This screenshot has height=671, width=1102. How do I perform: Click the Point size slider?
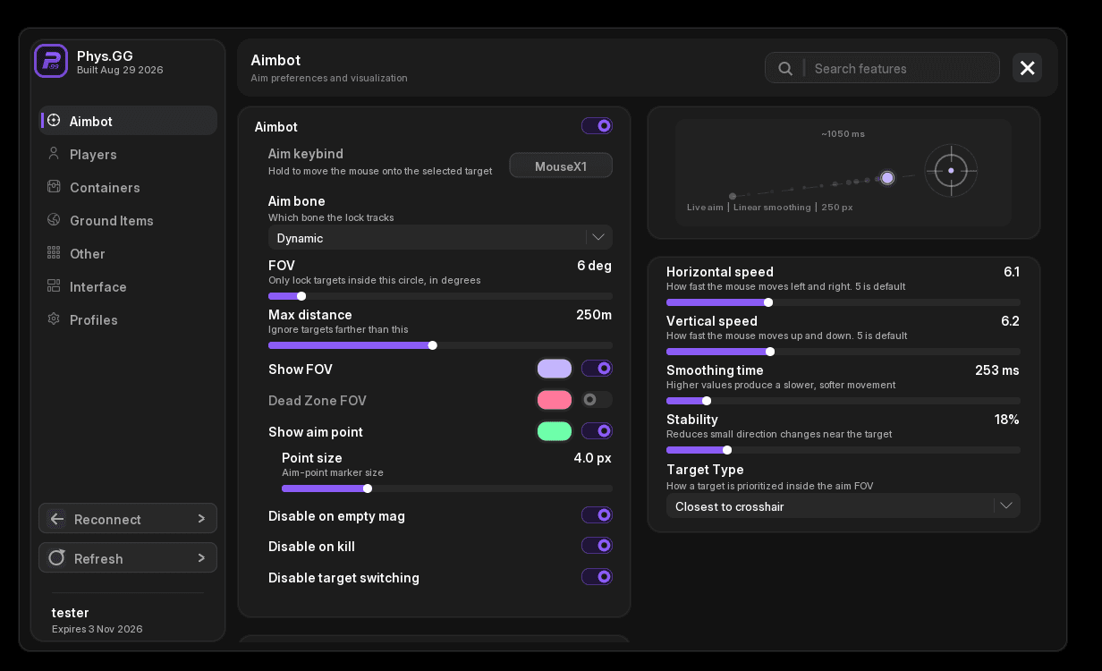pos(447,488)
